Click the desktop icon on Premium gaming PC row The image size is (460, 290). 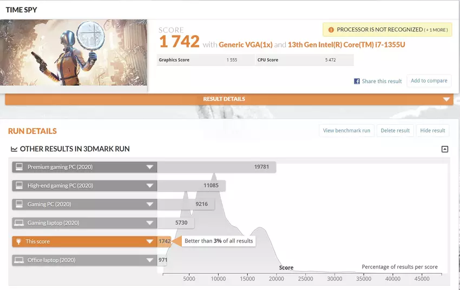click(x=19, y=167)
